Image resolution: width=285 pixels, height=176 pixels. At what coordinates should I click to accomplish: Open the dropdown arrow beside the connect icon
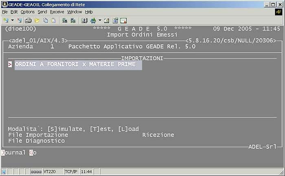(x=12, y=20)
